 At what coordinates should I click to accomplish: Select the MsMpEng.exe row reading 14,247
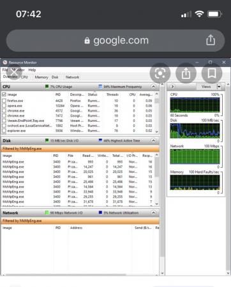click(78, 166)
